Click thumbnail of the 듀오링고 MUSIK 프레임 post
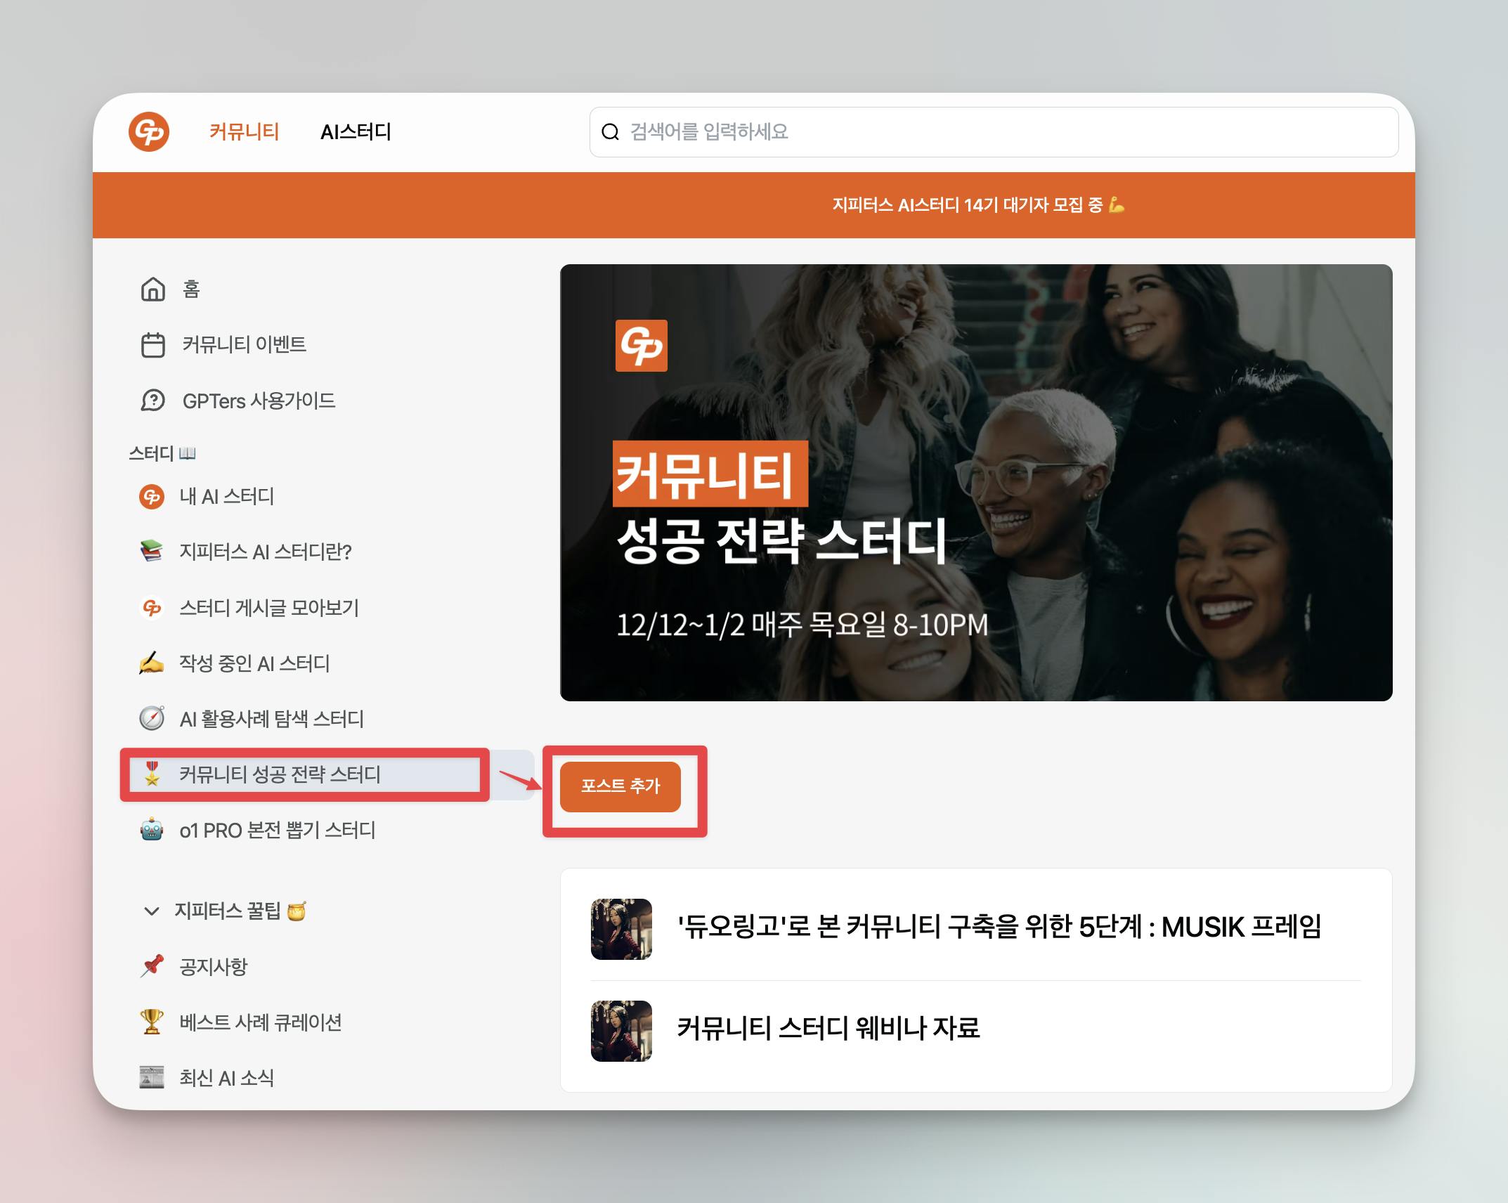 [x=621, y=929]
